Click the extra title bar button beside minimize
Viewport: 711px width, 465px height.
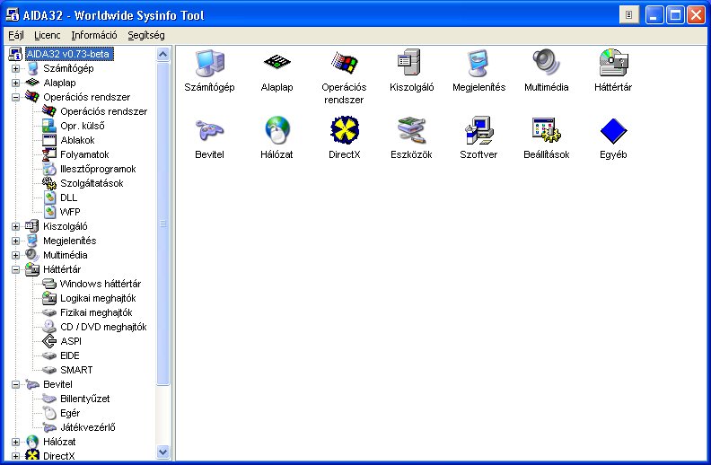[629, 15]
